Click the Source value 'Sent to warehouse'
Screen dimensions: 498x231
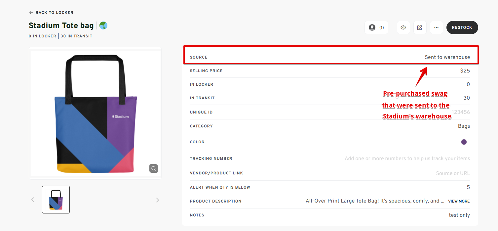click(x=447, y=57)
